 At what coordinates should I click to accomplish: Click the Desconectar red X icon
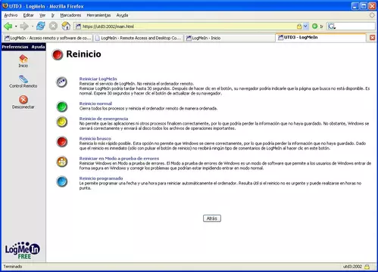[x=23, y=100]
